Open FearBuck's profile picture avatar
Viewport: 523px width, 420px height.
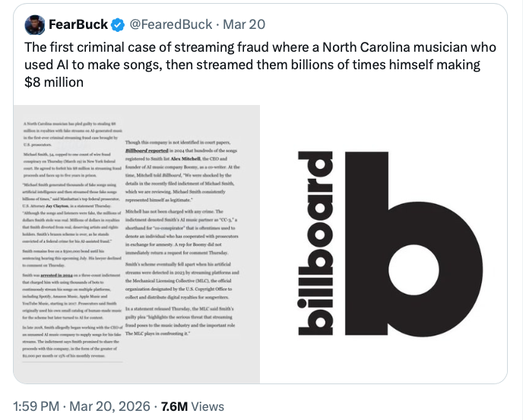(33, 24)
